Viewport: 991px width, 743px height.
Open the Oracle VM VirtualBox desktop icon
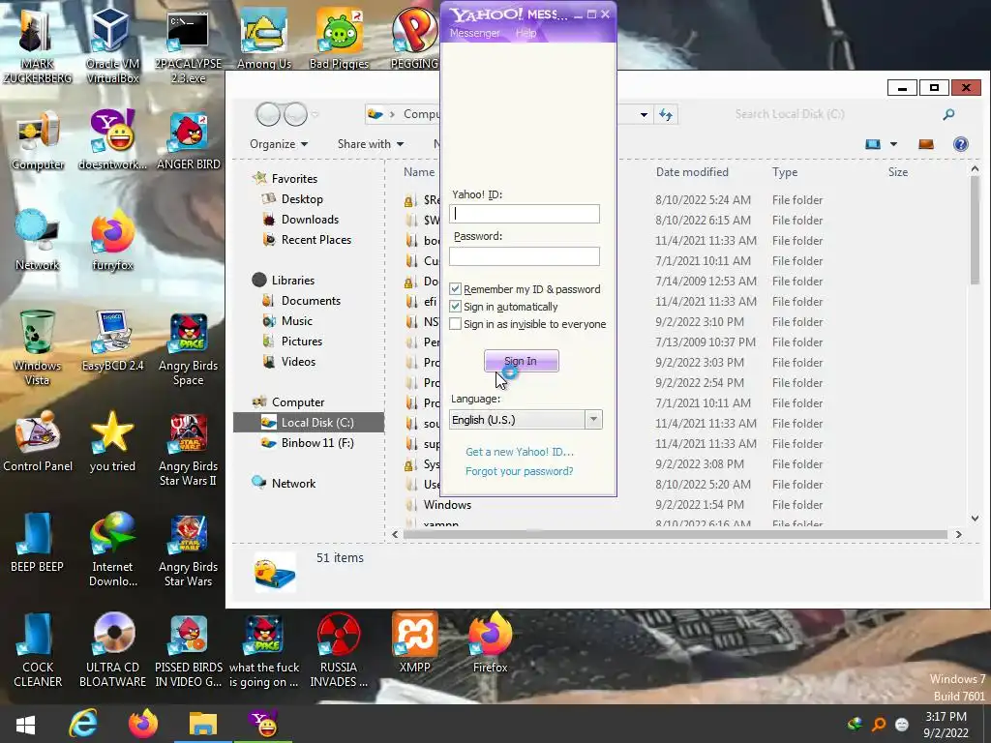[112, 45]
